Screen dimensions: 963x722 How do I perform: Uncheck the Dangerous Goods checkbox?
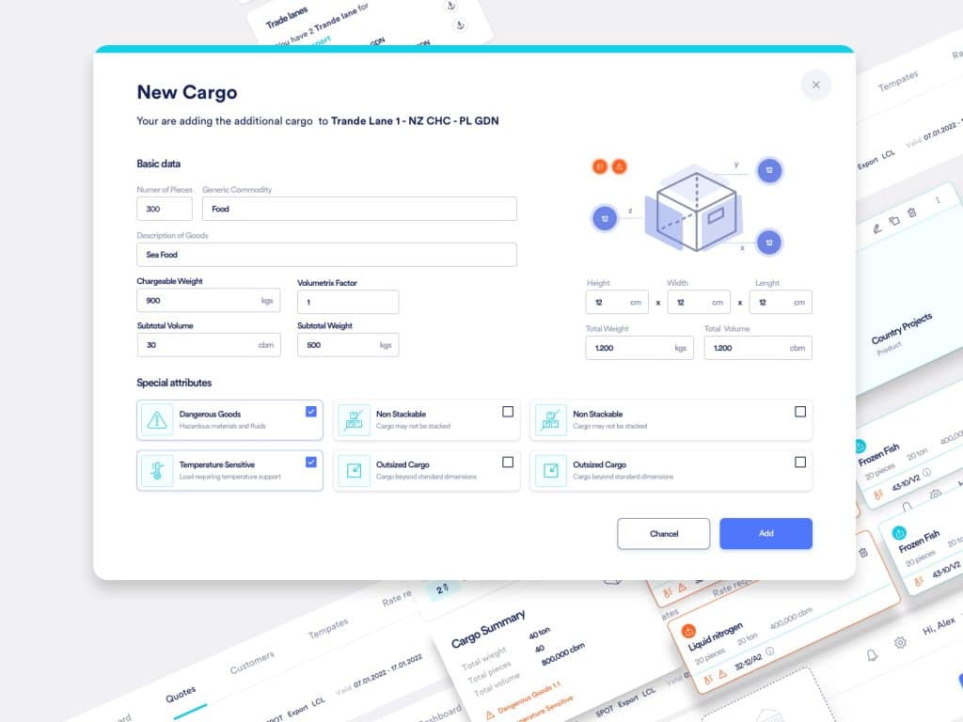pos(310,411)
